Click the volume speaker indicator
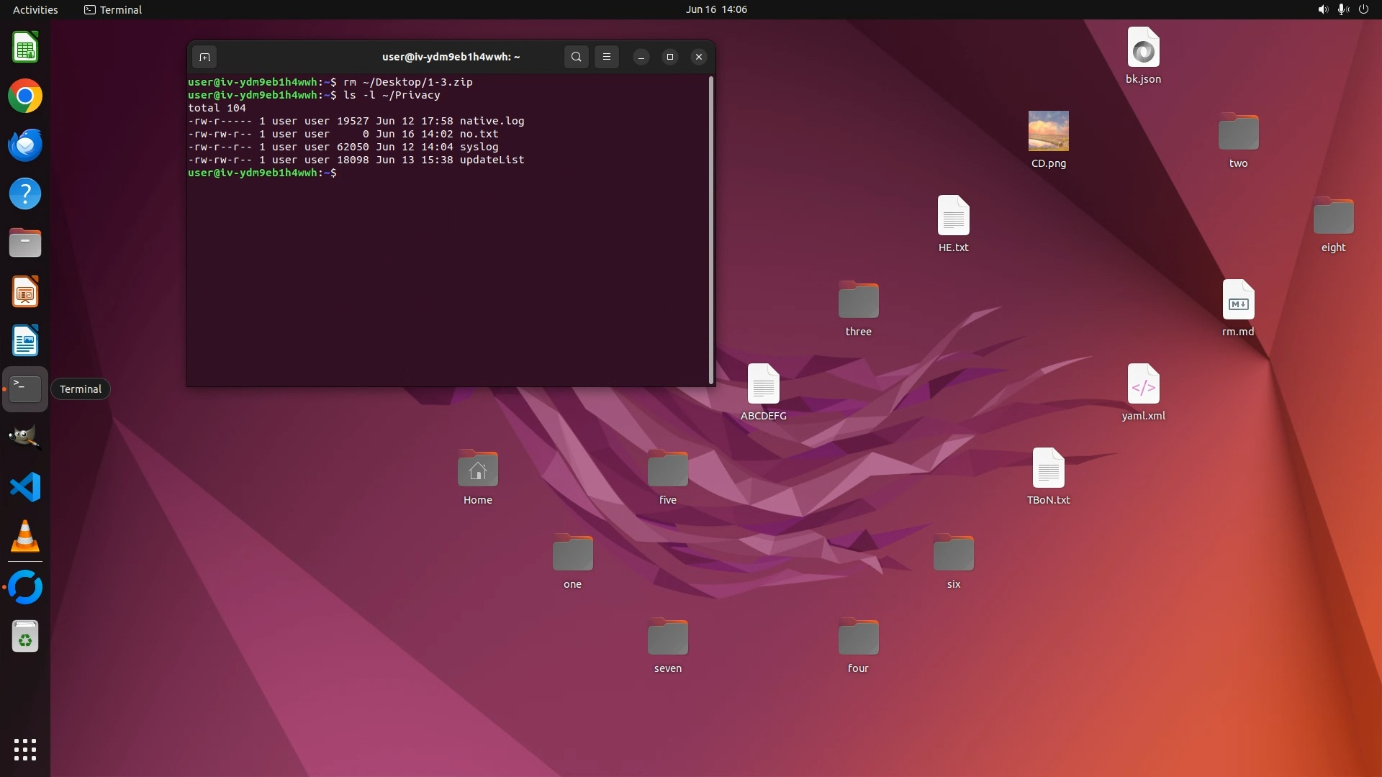 1322,9
